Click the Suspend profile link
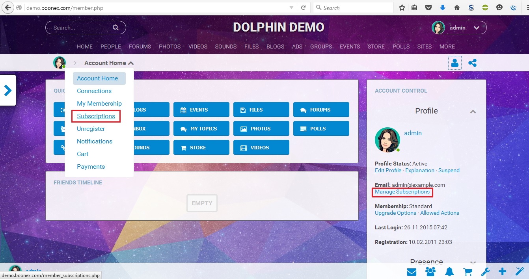 click(449, 171)
